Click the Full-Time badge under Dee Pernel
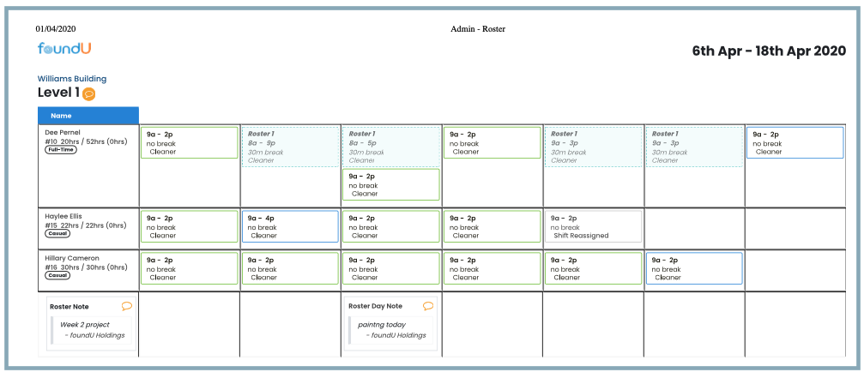Screen dimensions: 864x378 60,150
